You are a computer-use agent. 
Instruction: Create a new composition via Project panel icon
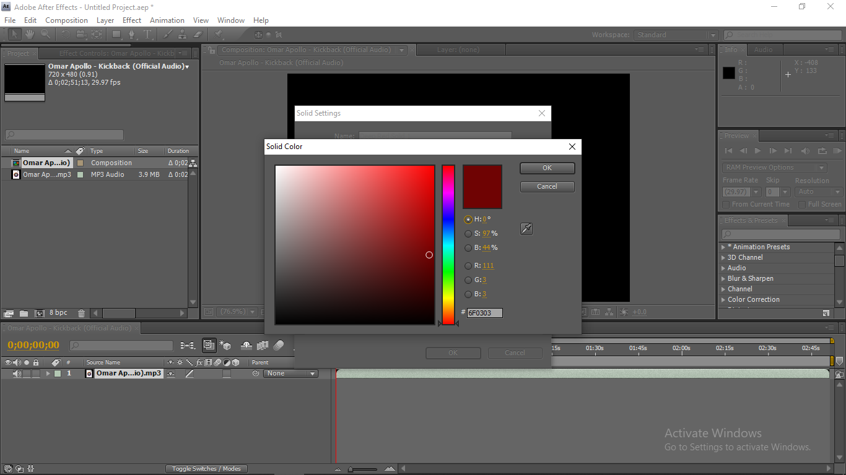click(x=40, y=314)
